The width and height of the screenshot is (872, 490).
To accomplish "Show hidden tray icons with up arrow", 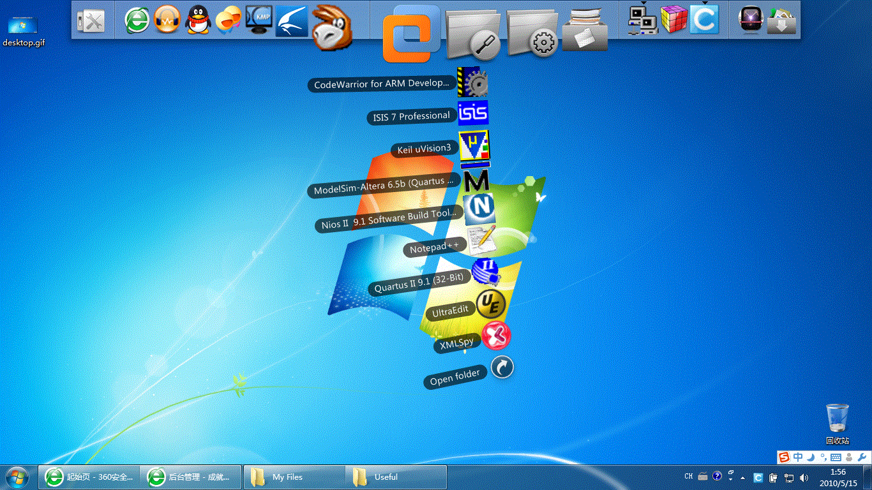I will pos(742,477).
